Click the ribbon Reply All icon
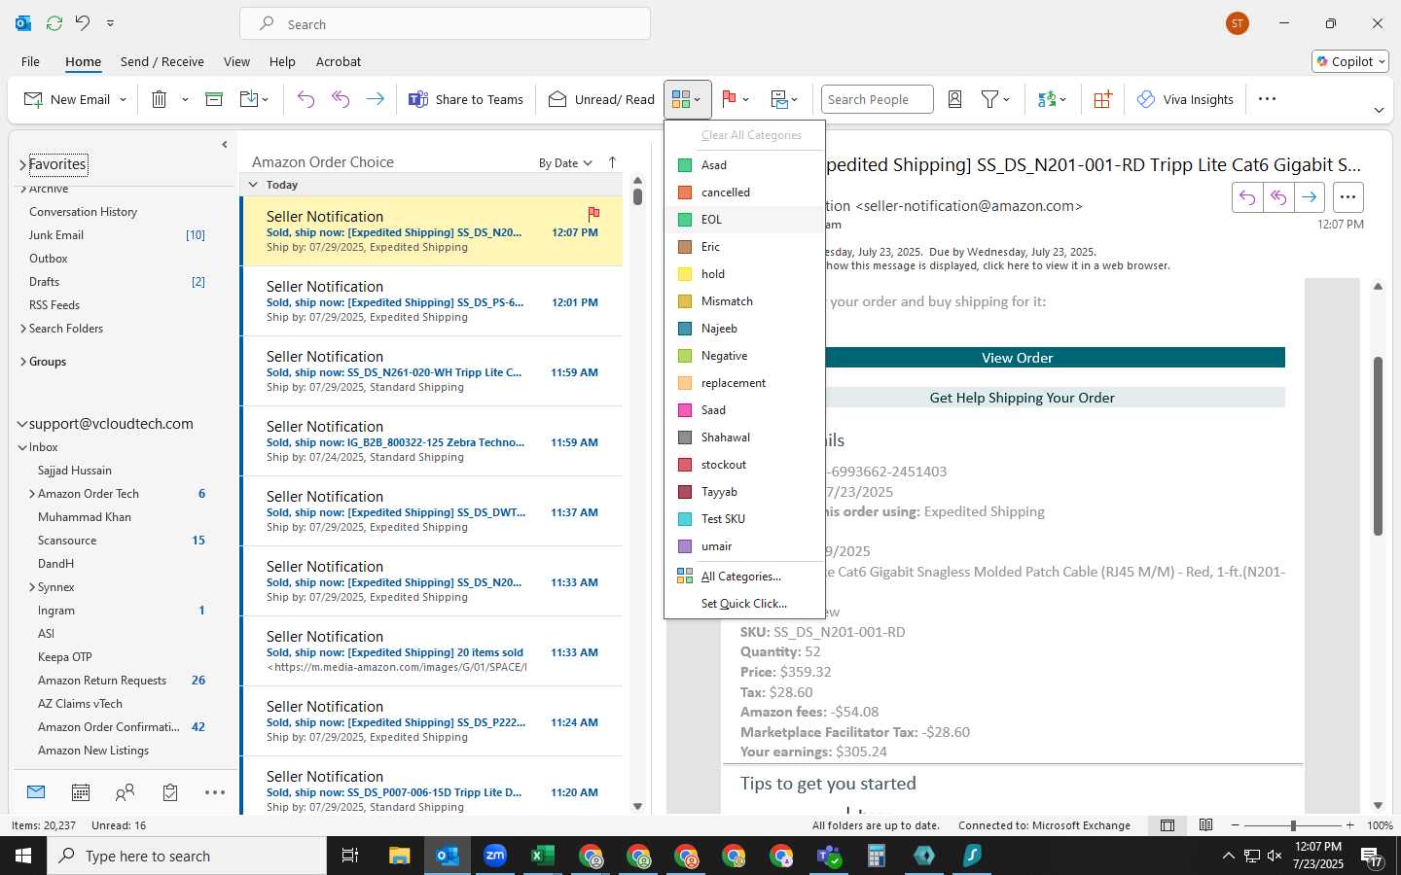The width and height of the screenshot is (1401, 875). click(x=341, y=99)
